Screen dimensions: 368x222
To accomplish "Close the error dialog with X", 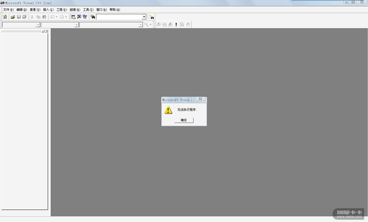I will point(200,99).
